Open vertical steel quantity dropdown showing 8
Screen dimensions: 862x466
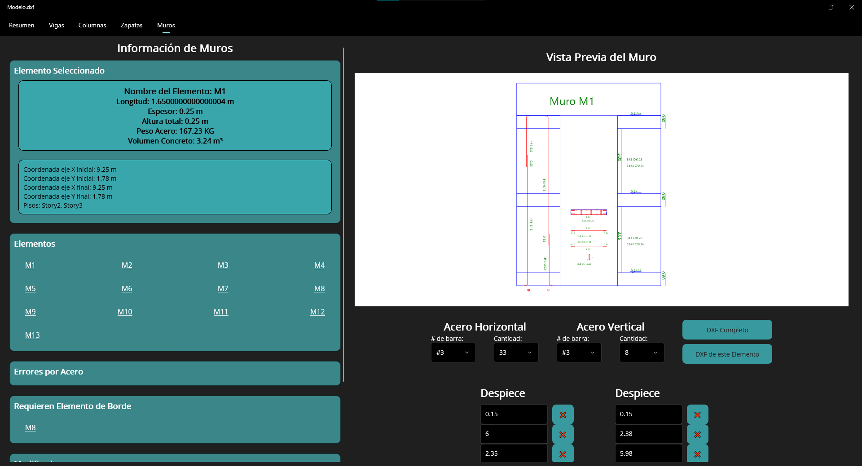tap(642, 353)
